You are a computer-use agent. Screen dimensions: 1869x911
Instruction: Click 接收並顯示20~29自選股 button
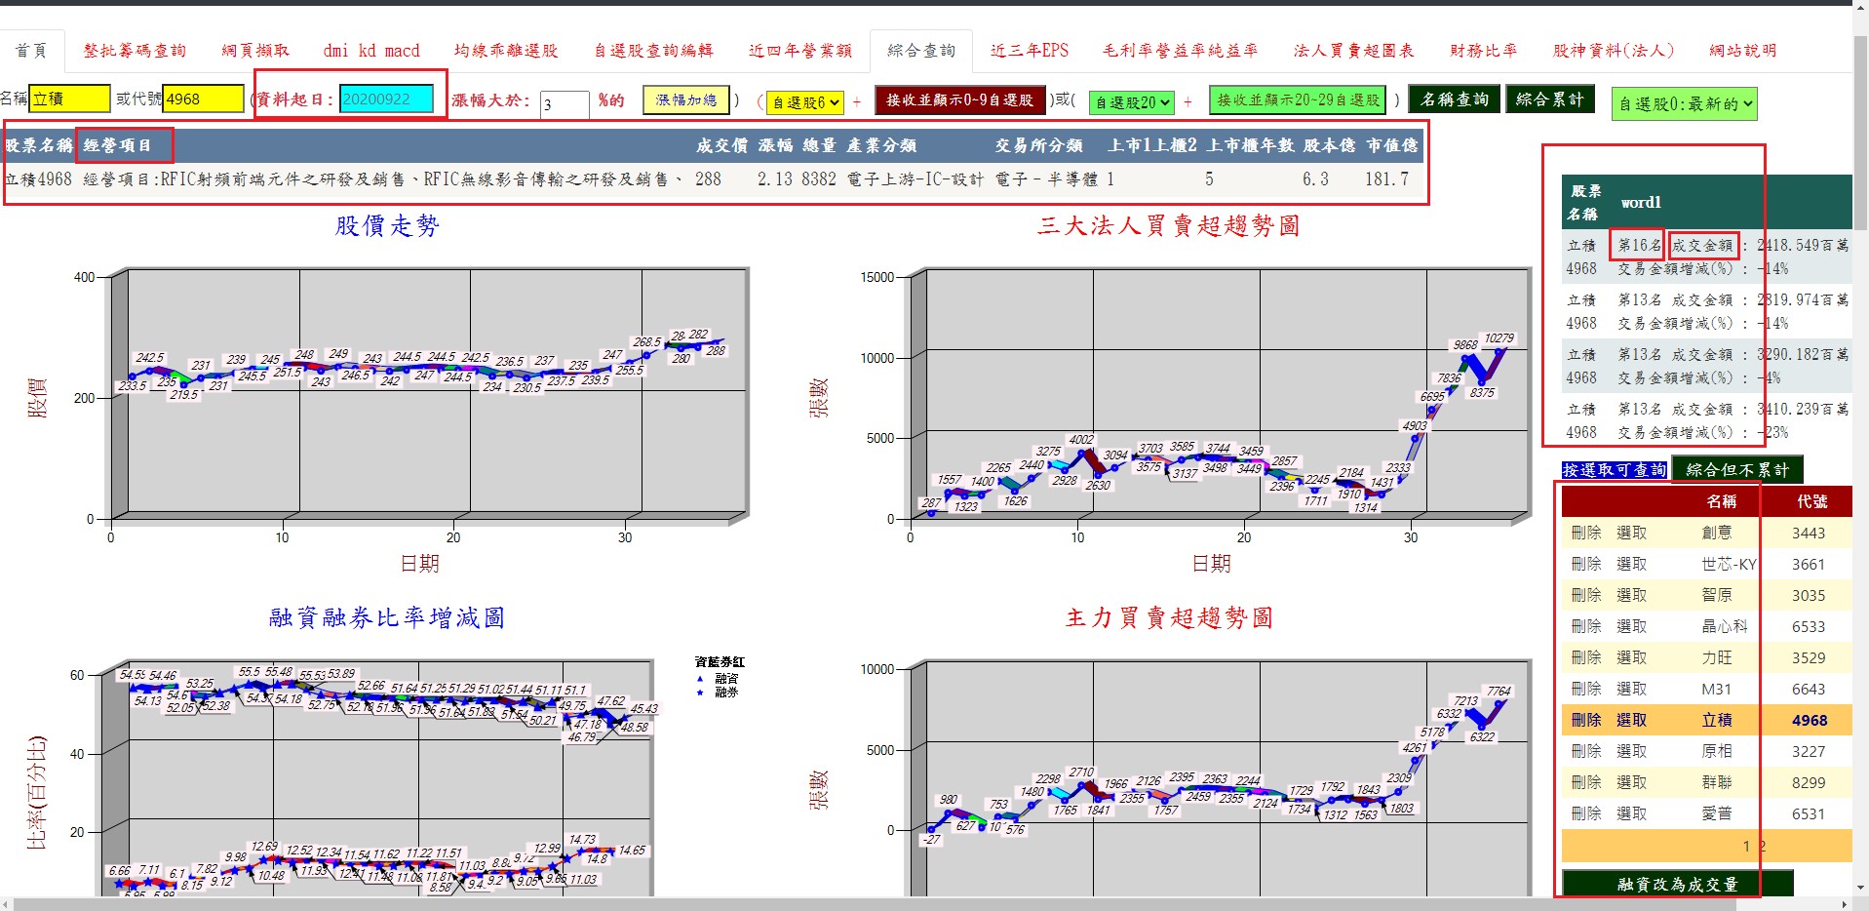pos(1299,99)
